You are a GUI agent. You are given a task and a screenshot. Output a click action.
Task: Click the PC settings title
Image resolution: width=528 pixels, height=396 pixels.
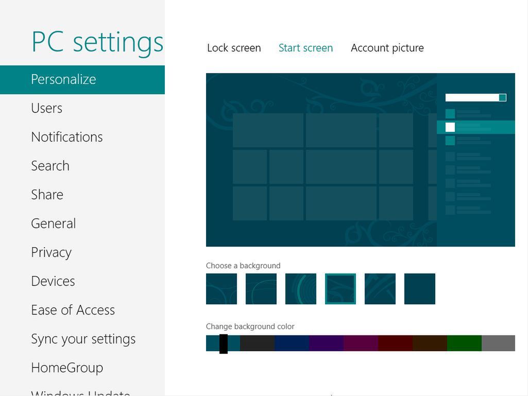click(x=97, y=43)
